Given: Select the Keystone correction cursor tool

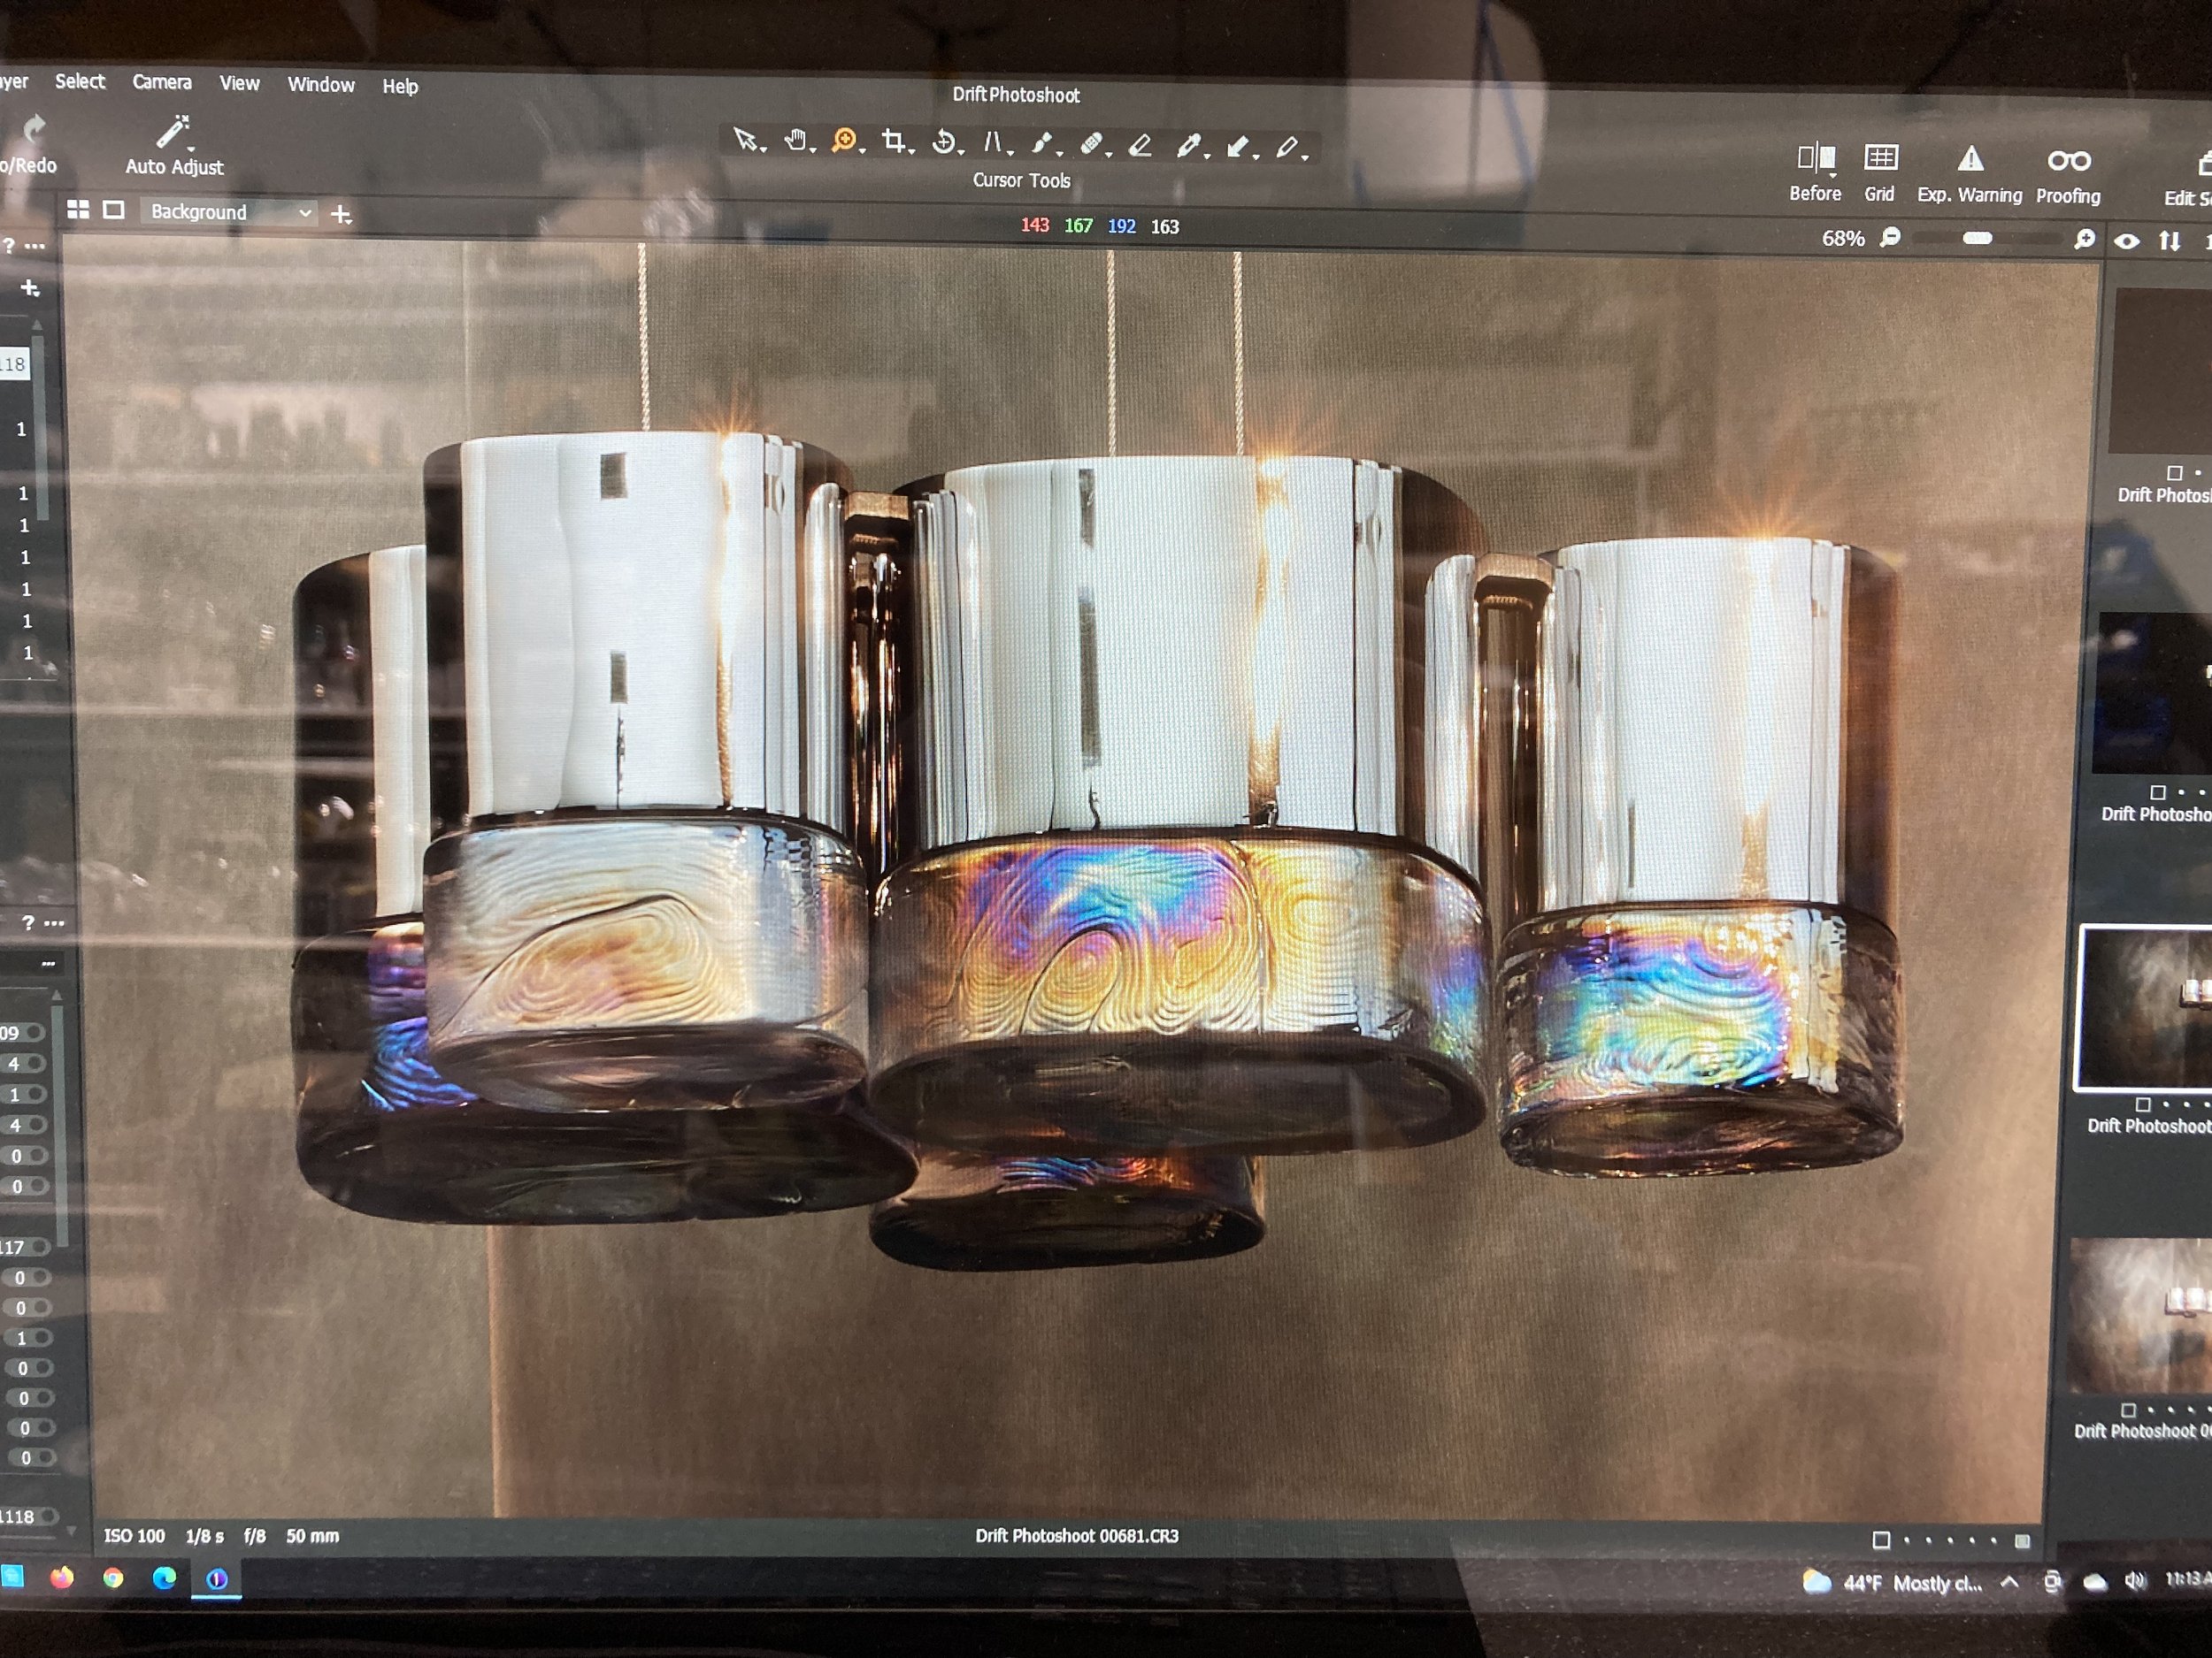Looking at the screenshot, I should (992, 141).
